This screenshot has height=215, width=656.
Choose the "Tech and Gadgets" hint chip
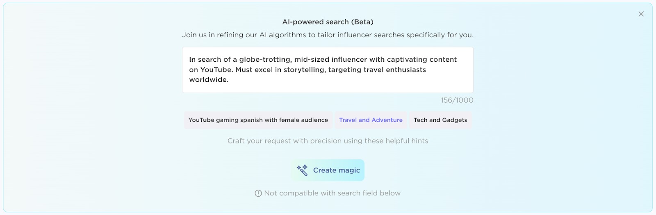pyautogui.click(x=440, y=120)
